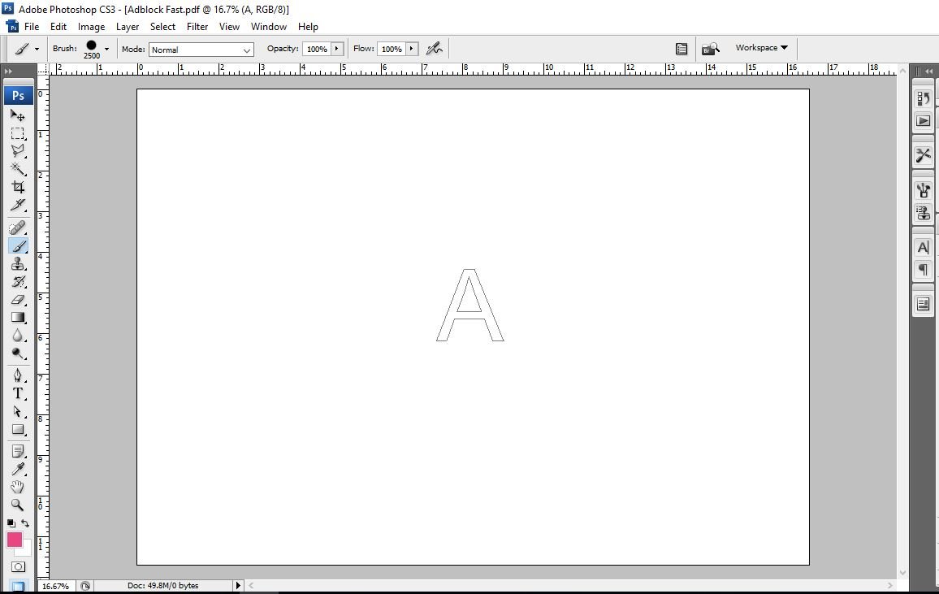The width and height of the screenshot is (939, 594).
Task: Select the Notes tool
Action: click(18, 451)
